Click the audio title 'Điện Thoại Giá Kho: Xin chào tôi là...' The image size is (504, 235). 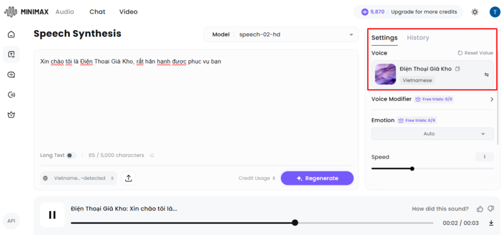pos(124,209)
